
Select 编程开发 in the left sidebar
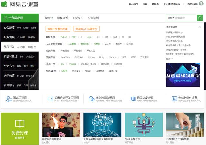point(9,47)
